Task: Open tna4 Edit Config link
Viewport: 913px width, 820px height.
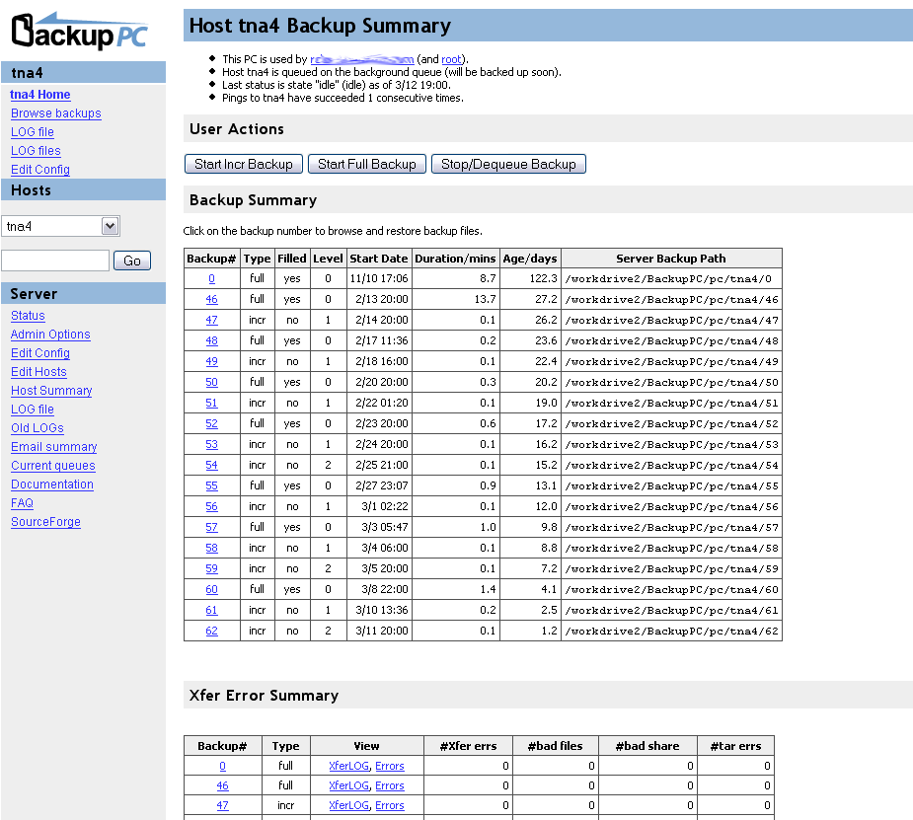Action: (40, 169)
